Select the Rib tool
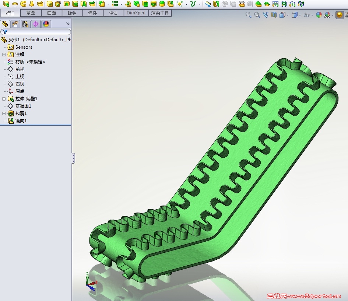The image size is (348, 301). point(128,4)
